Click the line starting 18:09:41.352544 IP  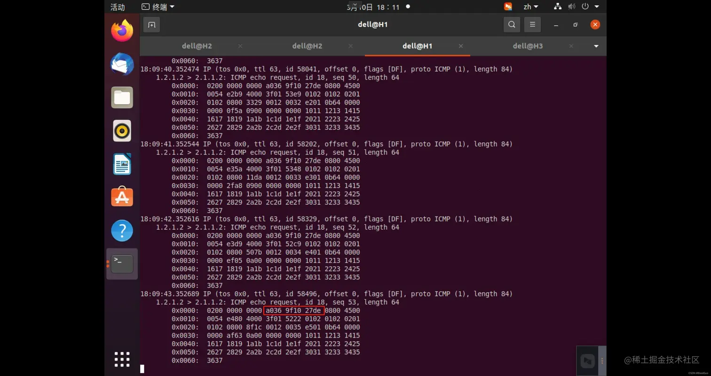pos(326,144)
